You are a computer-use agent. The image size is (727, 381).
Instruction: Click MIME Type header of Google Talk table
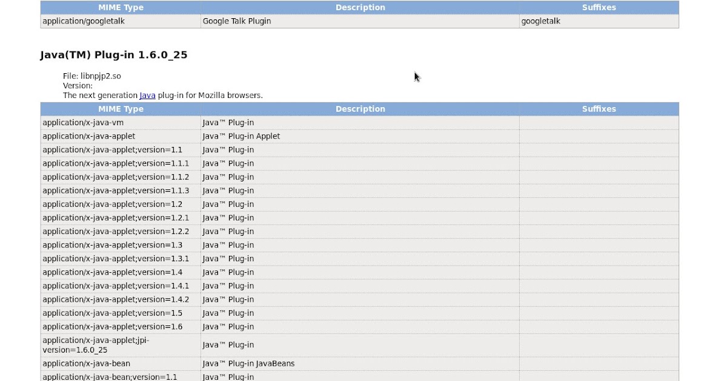point(121,8)
